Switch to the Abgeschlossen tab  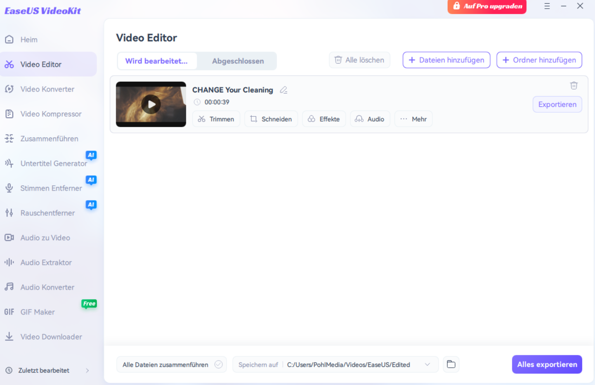pos(238,61)
